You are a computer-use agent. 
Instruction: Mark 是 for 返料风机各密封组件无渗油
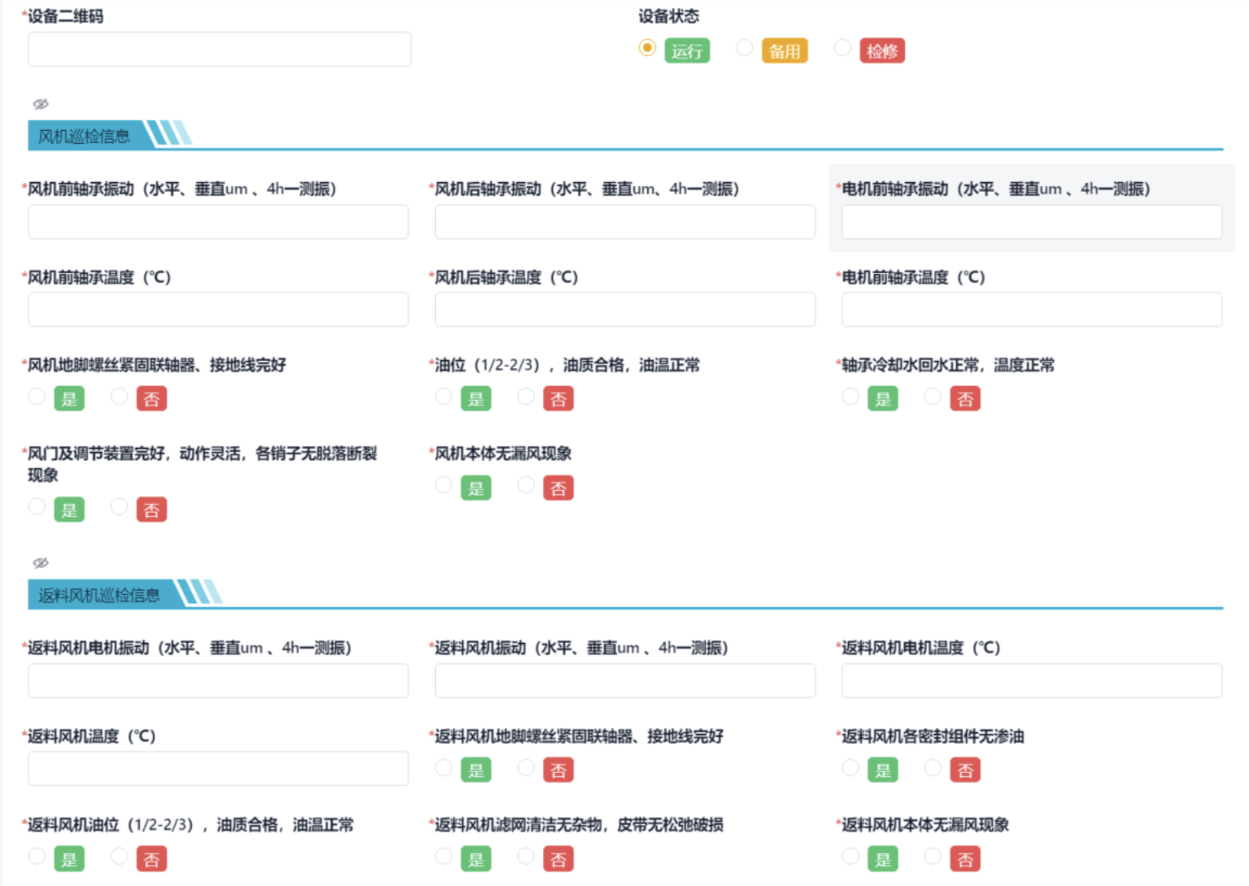[850, 767]
